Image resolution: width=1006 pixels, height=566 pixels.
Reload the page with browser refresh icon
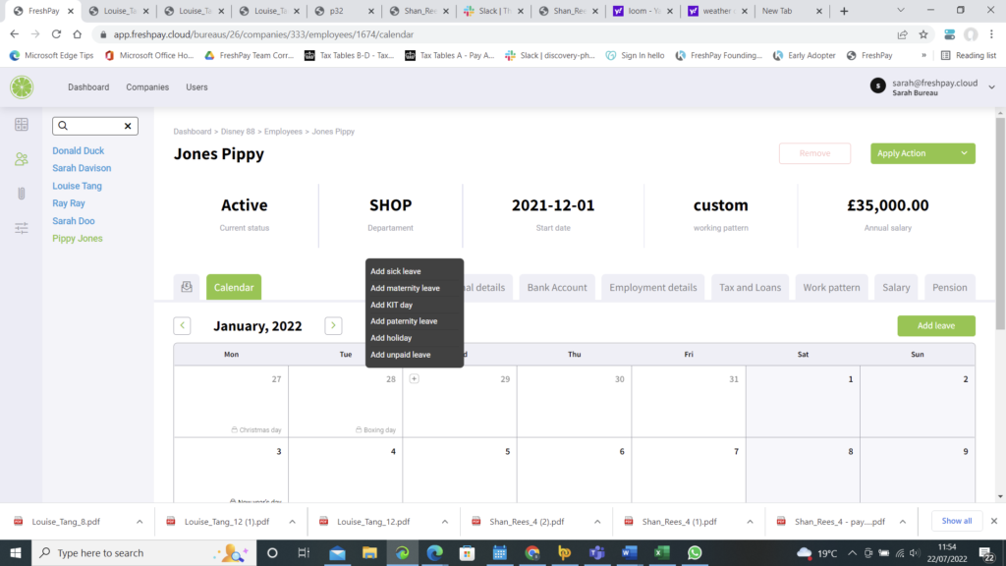coord(56,34)
